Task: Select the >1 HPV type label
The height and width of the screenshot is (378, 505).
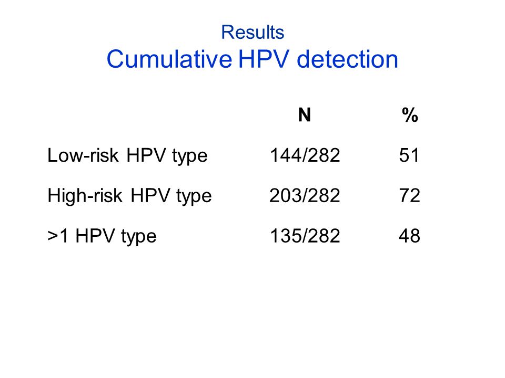Action: 102,237
